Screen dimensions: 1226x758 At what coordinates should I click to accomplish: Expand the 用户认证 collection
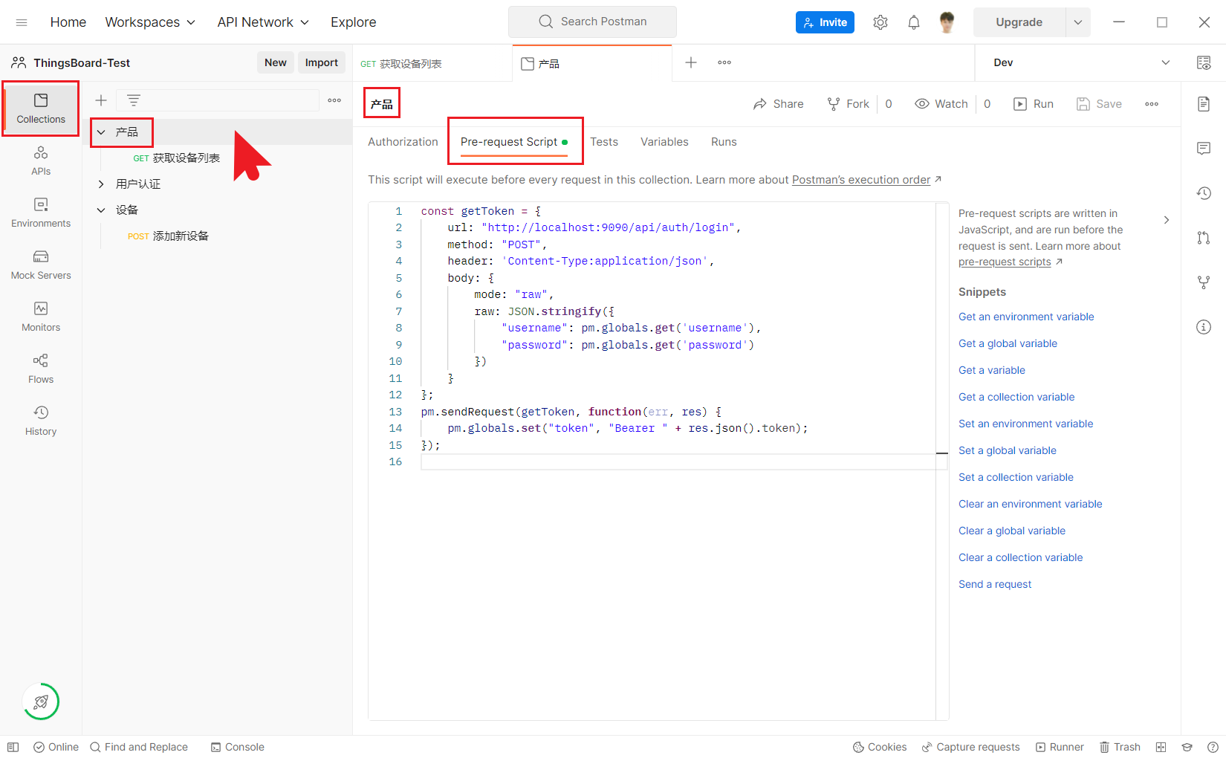[x=101, y=184]
